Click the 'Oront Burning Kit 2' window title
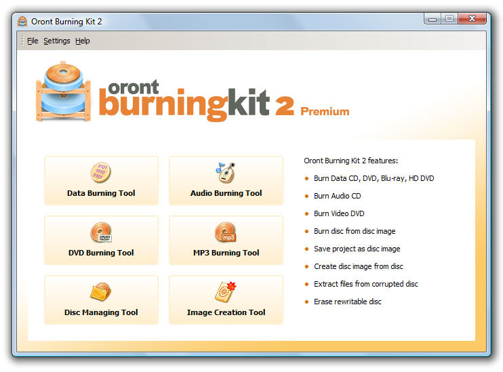The height and width of the screenshot is (372, 503). [66, 22]
